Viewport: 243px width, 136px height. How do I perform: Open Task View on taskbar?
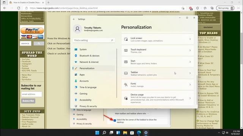pyautogui.click(x=111, y=133)
